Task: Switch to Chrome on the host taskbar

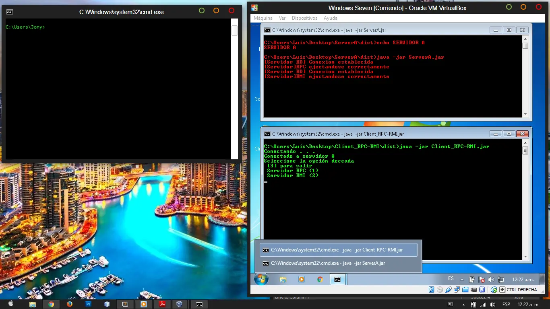Action: 51,304
